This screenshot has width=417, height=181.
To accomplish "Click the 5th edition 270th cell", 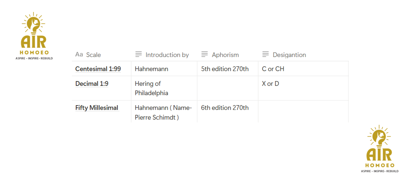I will pyautogui.click(x=225, y=69).
